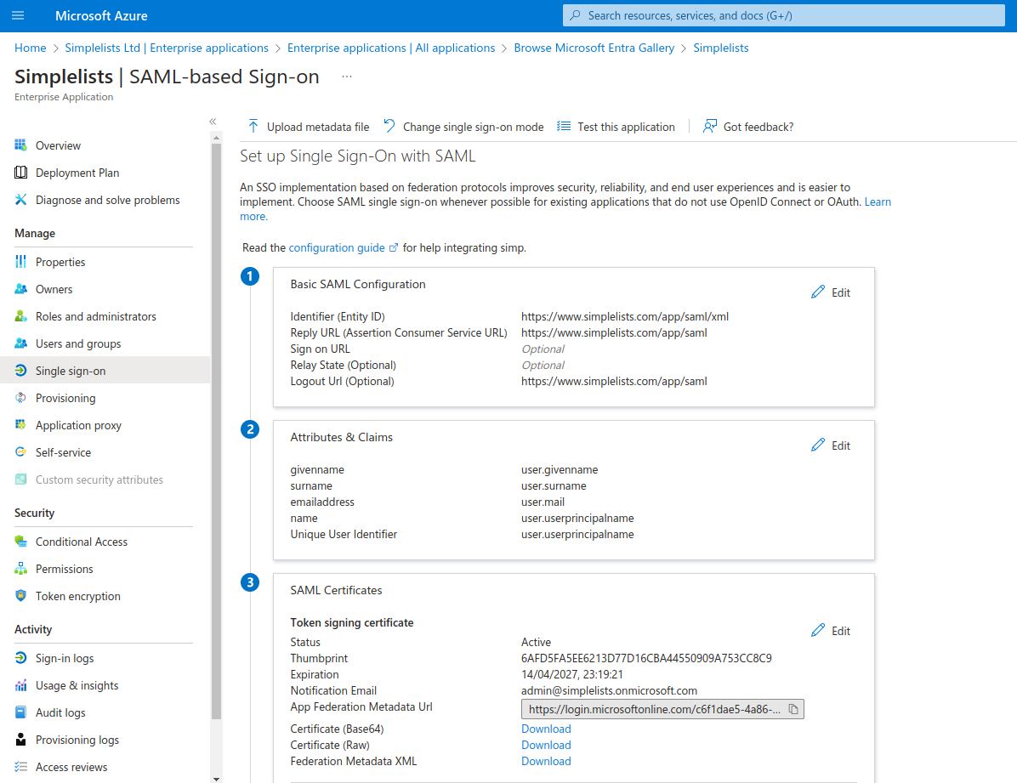
Task: Open the Overview sidebar icon
Action: [20, 145]
